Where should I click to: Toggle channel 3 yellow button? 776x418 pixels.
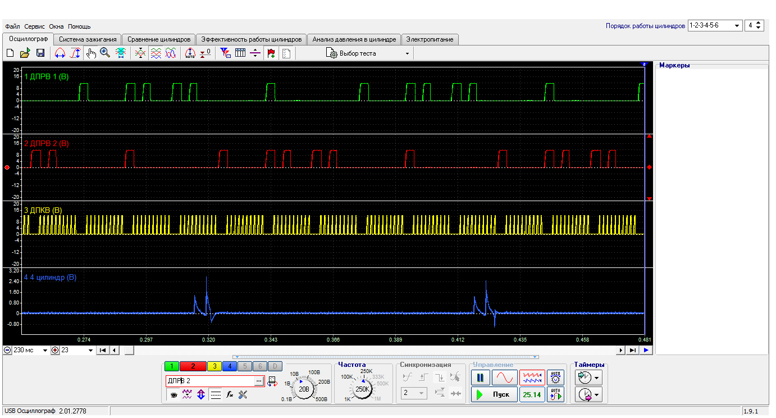pos(214,366)
